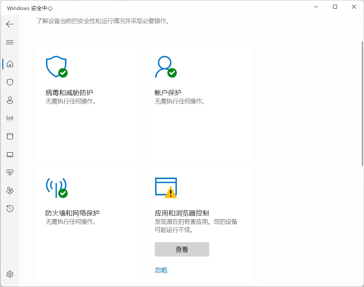Click the antenna icon above 防火墙和网络保护
The height and width of the screenshot is (287, 364).
click(x=57, y=188)
